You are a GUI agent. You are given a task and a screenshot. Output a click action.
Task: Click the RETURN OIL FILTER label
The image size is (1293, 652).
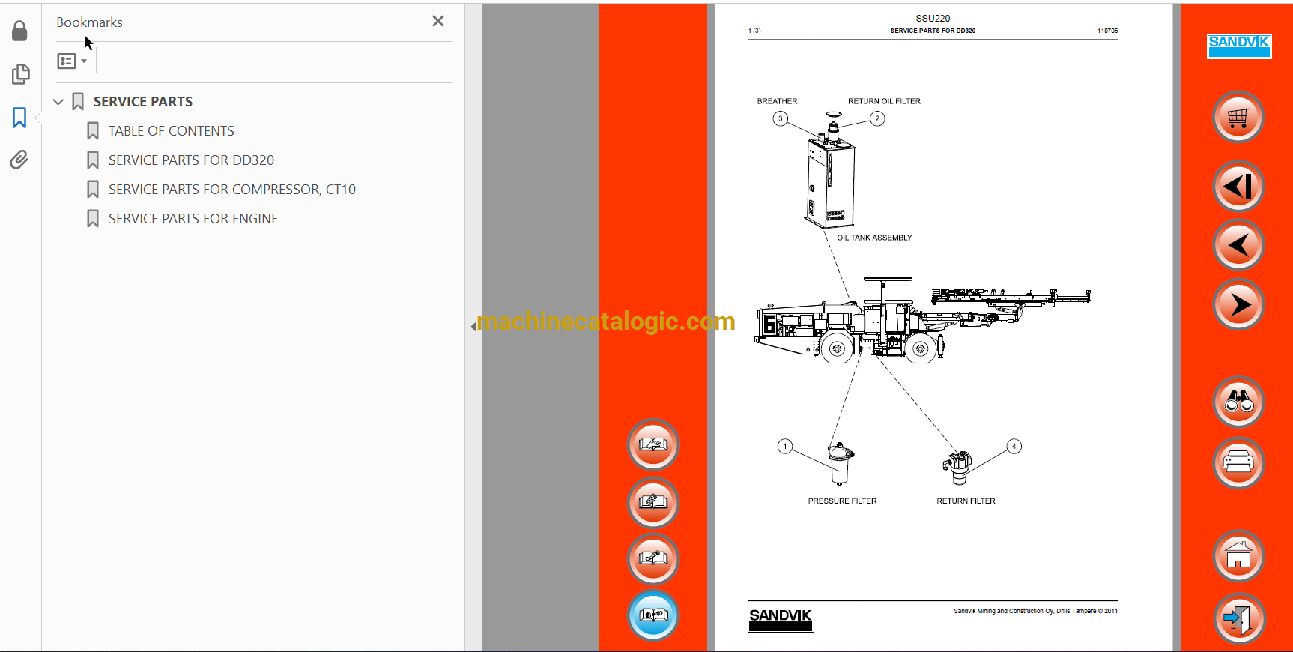click(884, 101)
